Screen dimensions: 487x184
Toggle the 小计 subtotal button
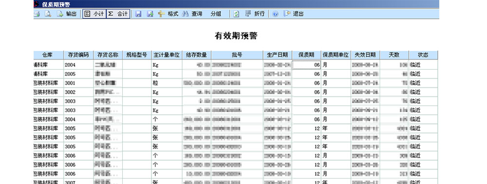(x=94, y=14)
